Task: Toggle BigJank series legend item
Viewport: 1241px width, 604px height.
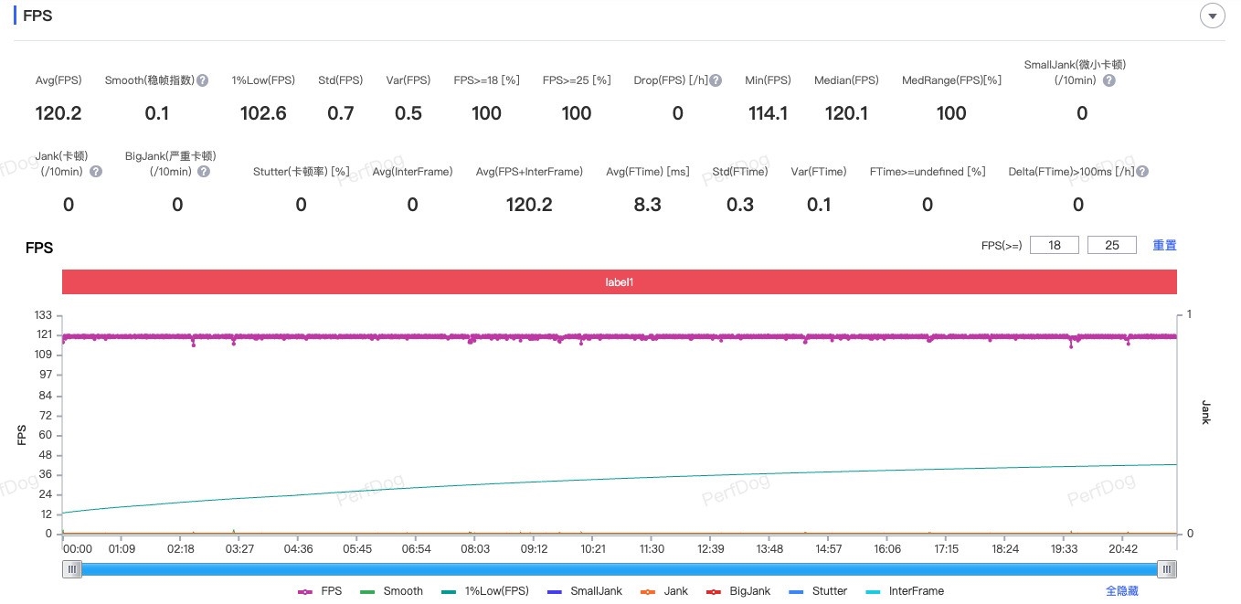Action: [x=738, y=591]
